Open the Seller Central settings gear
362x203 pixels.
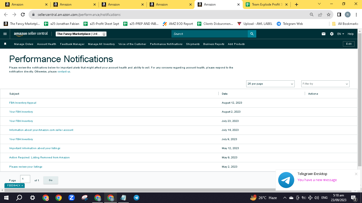point(332,34)
